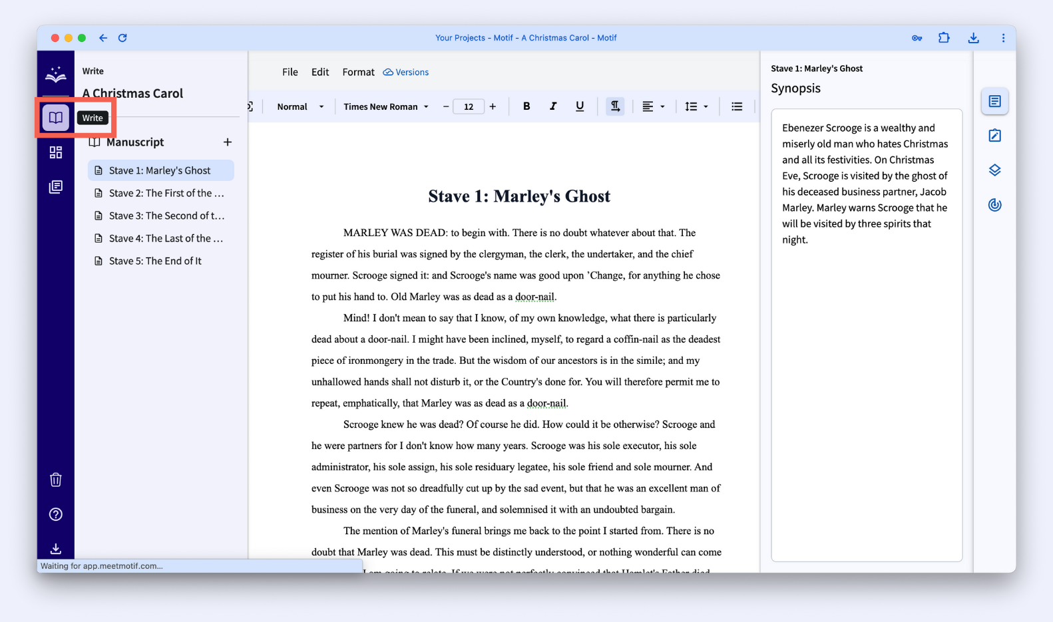Click the paragraph starting MARLEY WAS DEAD

click(x=516, y=265)
